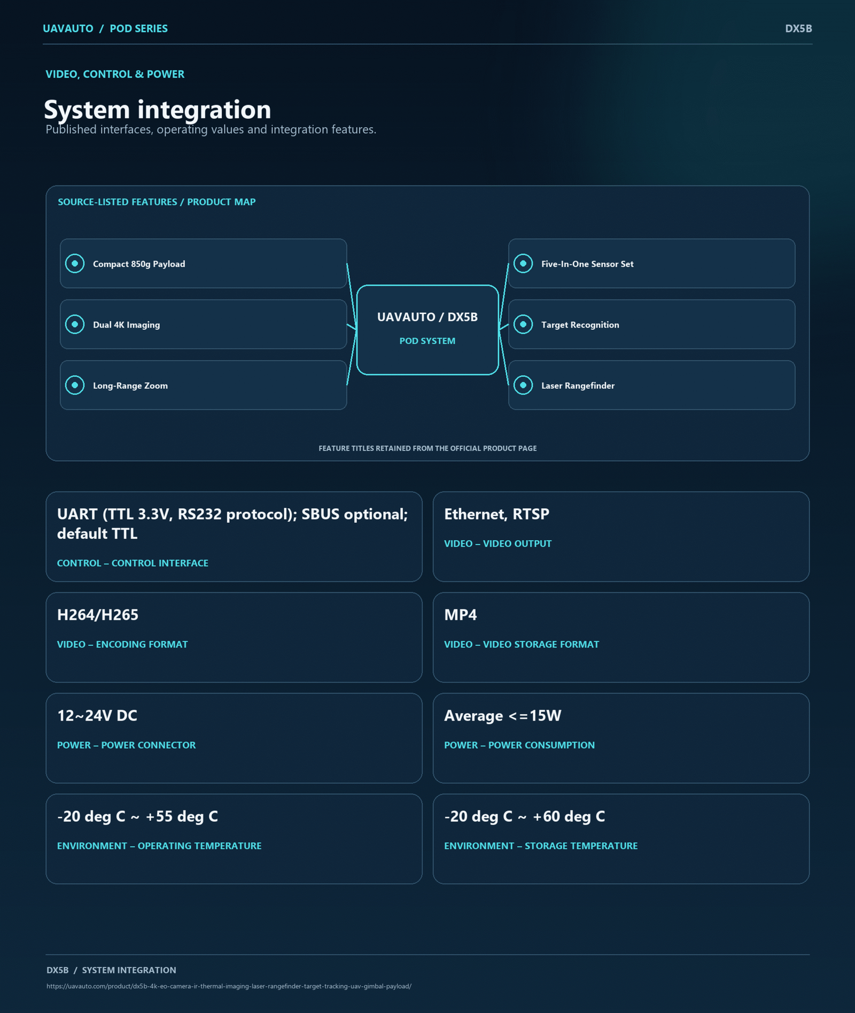The image size is (855, 1013).
Task: Click the bullet icon beside Compact 850g Payload
Action: tap(75, 264)
